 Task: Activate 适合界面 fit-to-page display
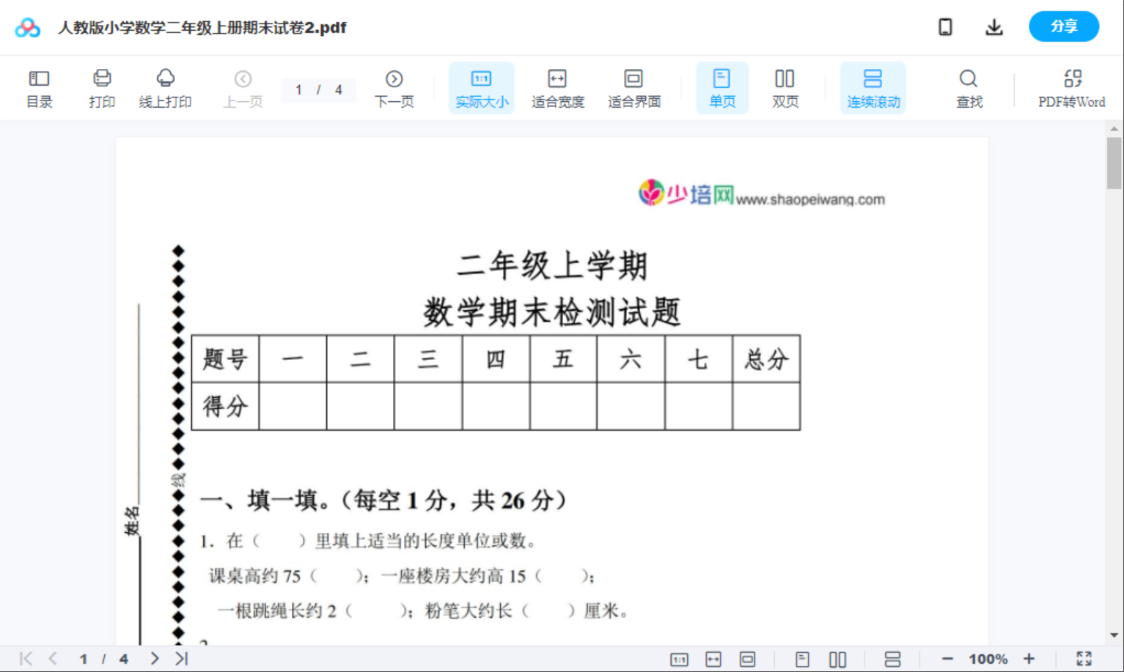coord(633,87)
